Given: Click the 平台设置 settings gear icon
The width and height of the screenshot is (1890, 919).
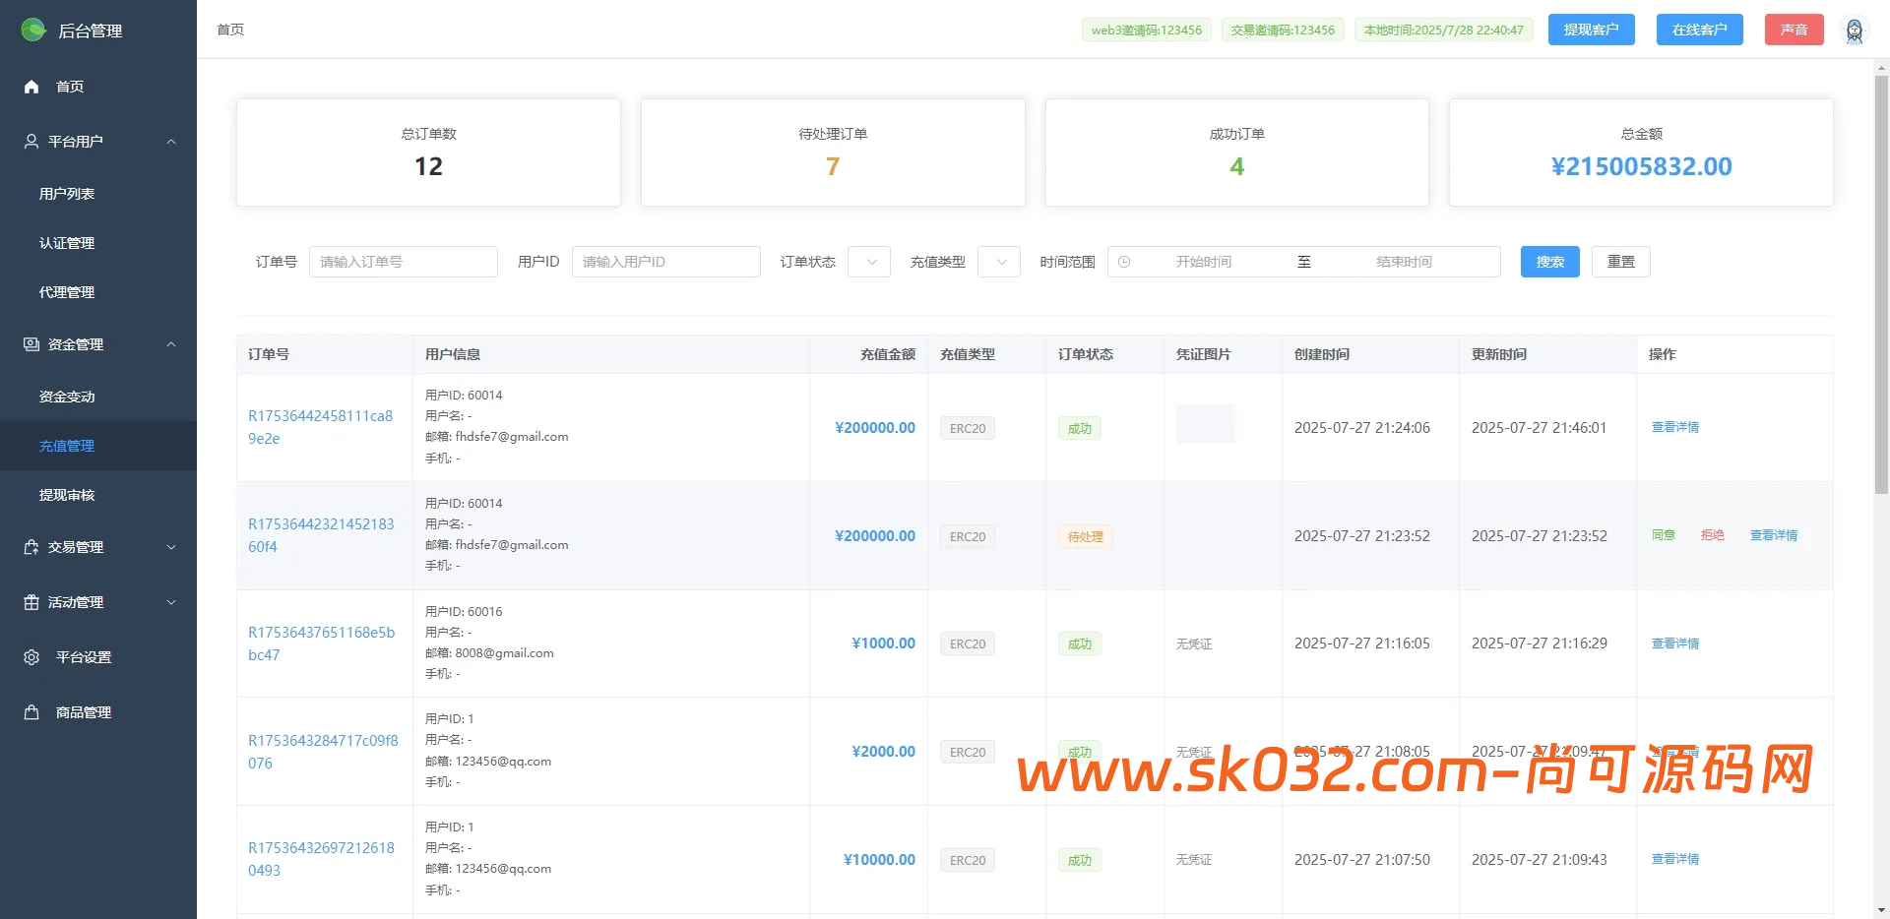Looking at the screenshot, I should (29, 657).
